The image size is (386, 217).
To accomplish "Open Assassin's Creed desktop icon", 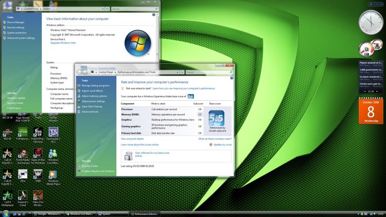I will tap(23, 198).
